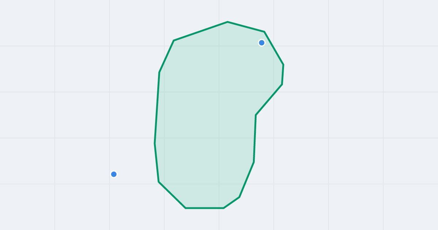Select the blue point outside the green polygon
The image size is (438, 230).
tap(114, 174)
